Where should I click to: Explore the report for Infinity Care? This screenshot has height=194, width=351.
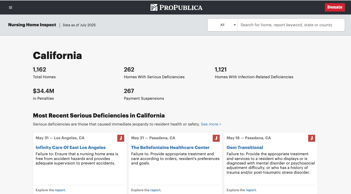click(x=60, y=190)
